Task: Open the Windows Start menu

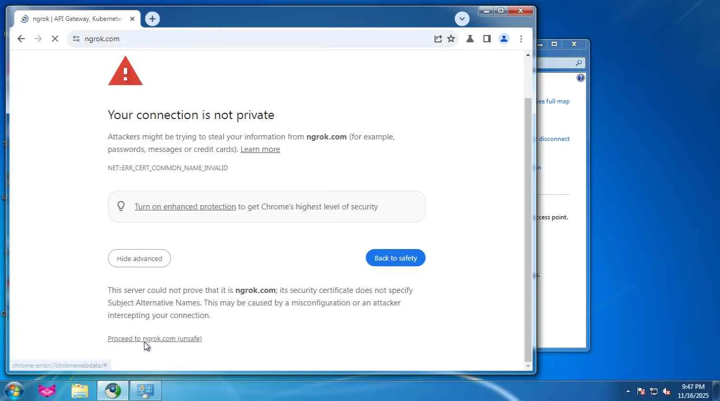Action: 14,391
